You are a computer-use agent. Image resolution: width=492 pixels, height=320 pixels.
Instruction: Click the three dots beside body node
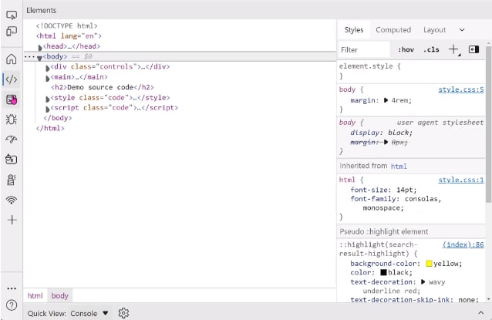29,57
